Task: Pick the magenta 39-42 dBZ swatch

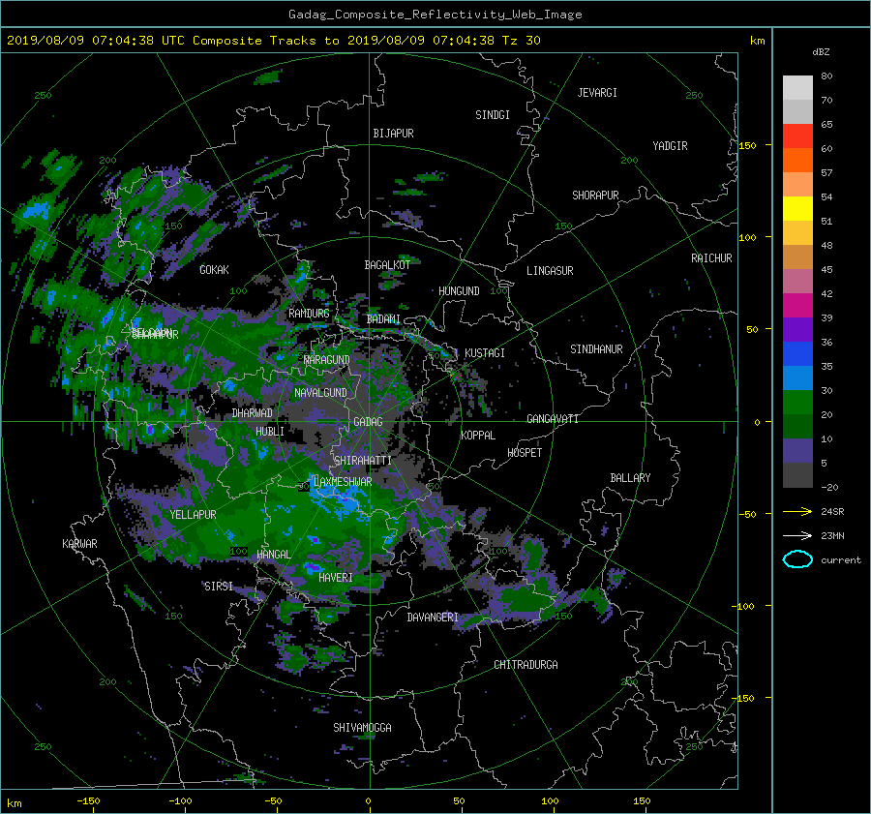Action: [797, 306]
